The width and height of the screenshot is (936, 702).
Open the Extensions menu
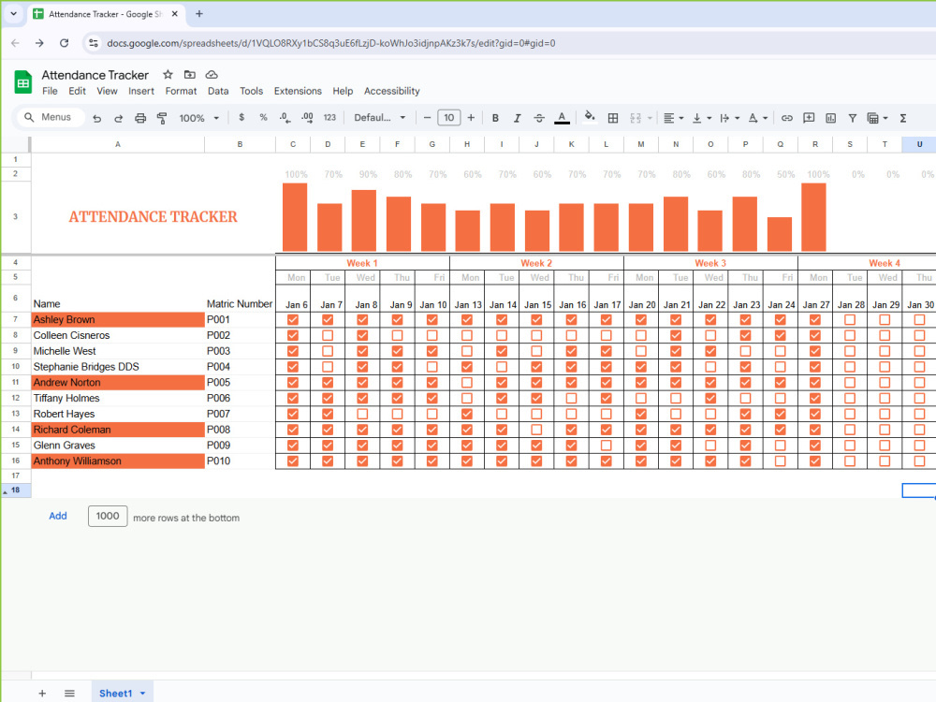click(x=298, y=91)
